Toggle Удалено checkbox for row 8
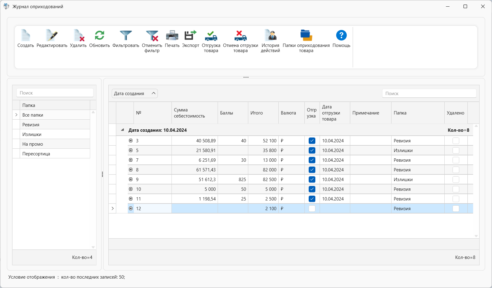Image resolution: width=492 pixels, height=288 pixels. pos(456,170)
